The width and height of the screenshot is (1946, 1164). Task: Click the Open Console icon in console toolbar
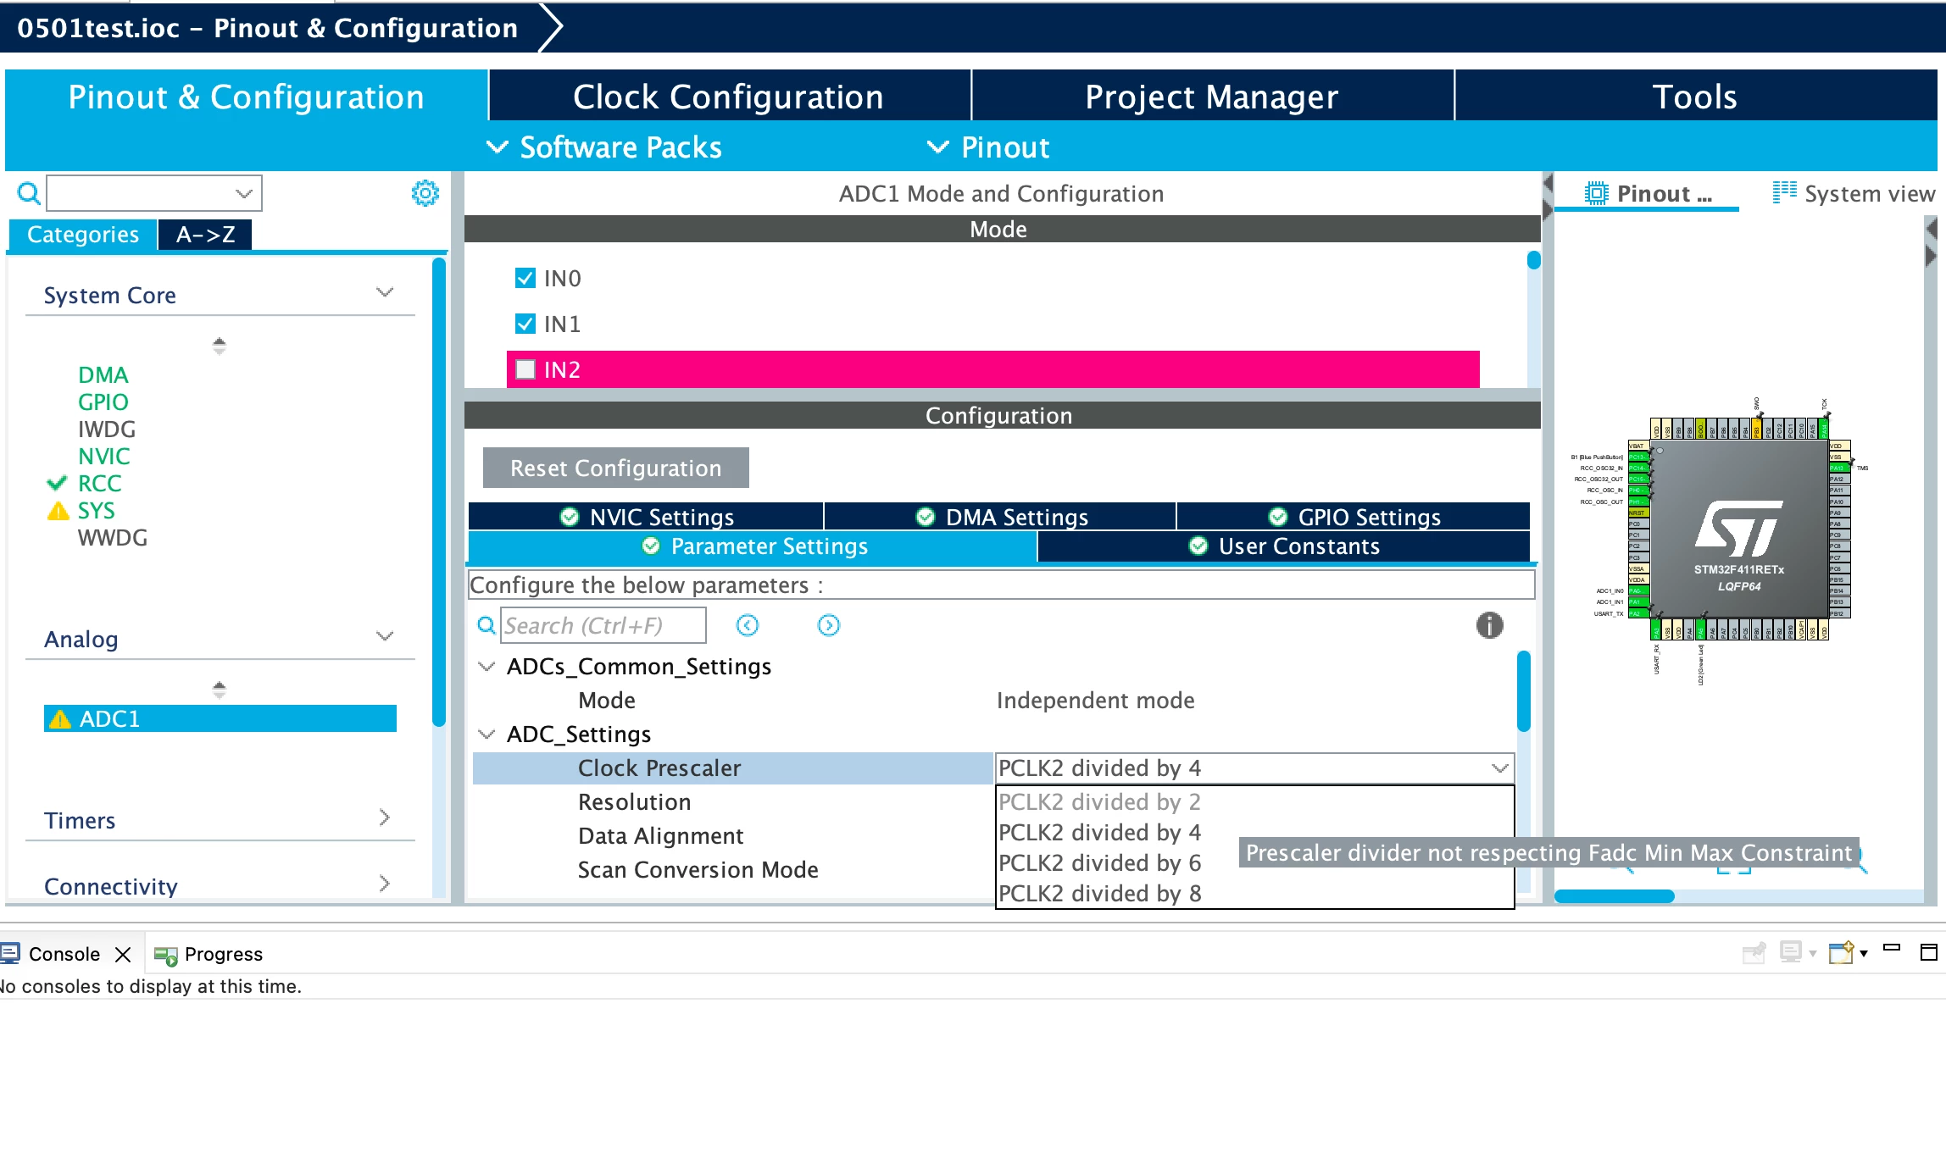pyautogui.click(x=1842, y=953)
